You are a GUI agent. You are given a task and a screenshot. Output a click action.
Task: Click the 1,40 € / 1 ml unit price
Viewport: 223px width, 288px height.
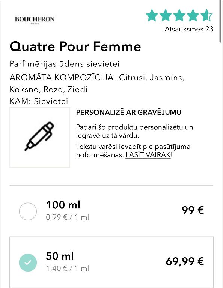click(68, 268)
